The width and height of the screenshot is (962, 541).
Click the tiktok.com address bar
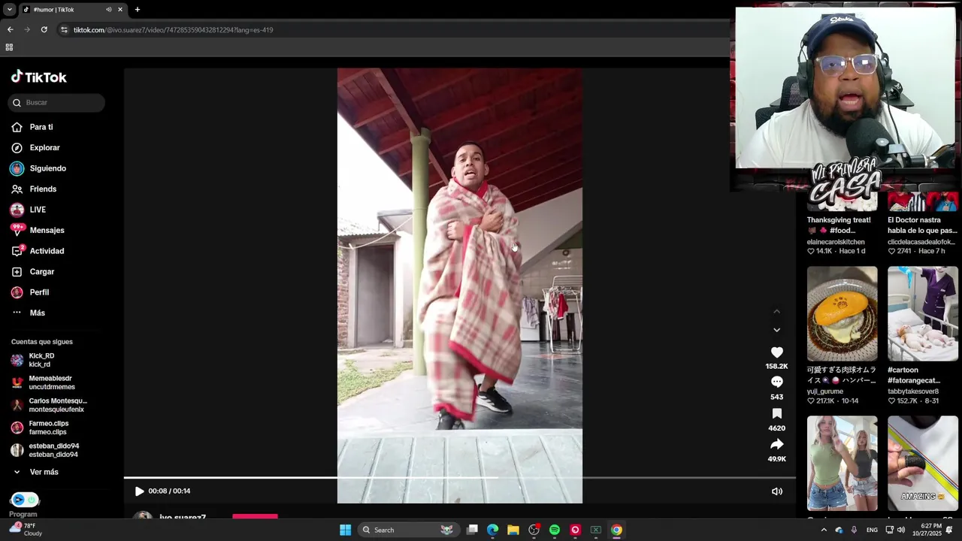[x=391, y=30]
